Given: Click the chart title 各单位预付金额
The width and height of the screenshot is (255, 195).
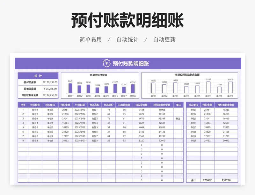Looking at the screenshot, I should (98, 75).
